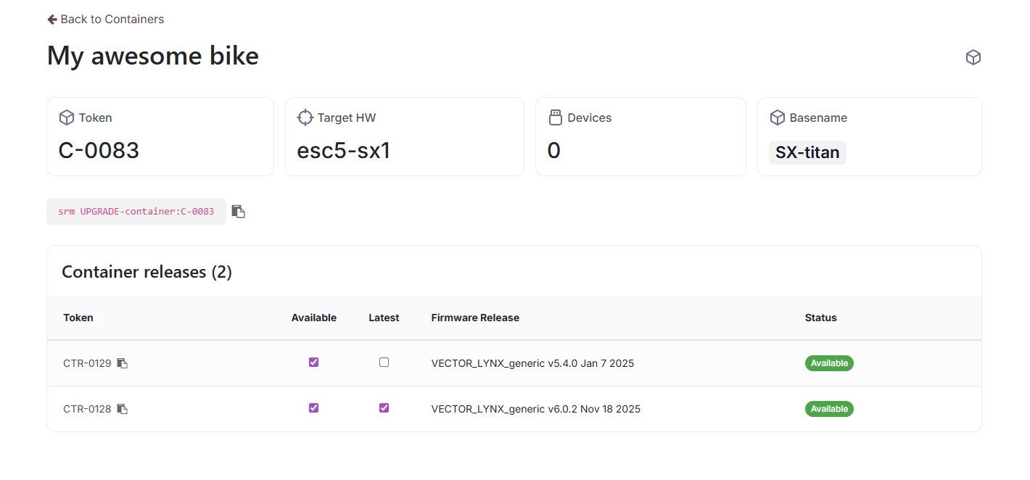Image resolution: width=1030 pixels, height=480 pixels.
Task: Click the Available status badge for CTR-0129
Action: (829, 363)
